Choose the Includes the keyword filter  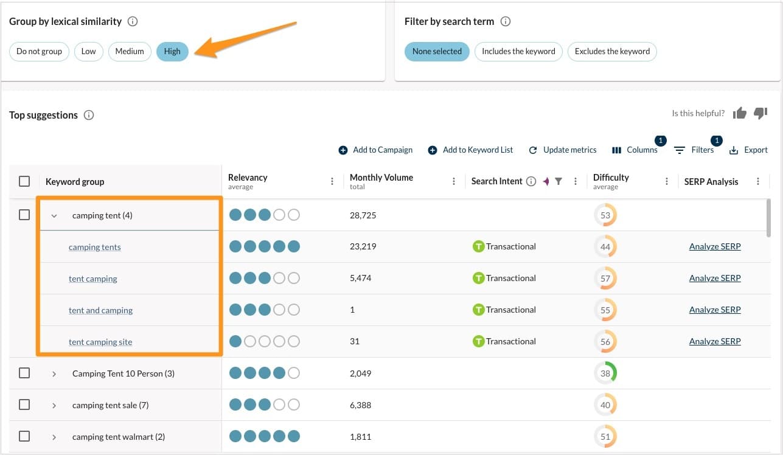click(518, 51)
